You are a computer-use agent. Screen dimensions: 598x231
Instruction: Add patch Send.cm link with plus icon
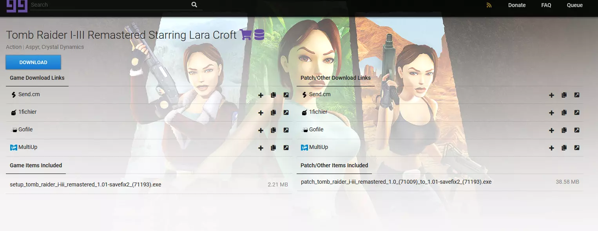click(x=551, y=95)
